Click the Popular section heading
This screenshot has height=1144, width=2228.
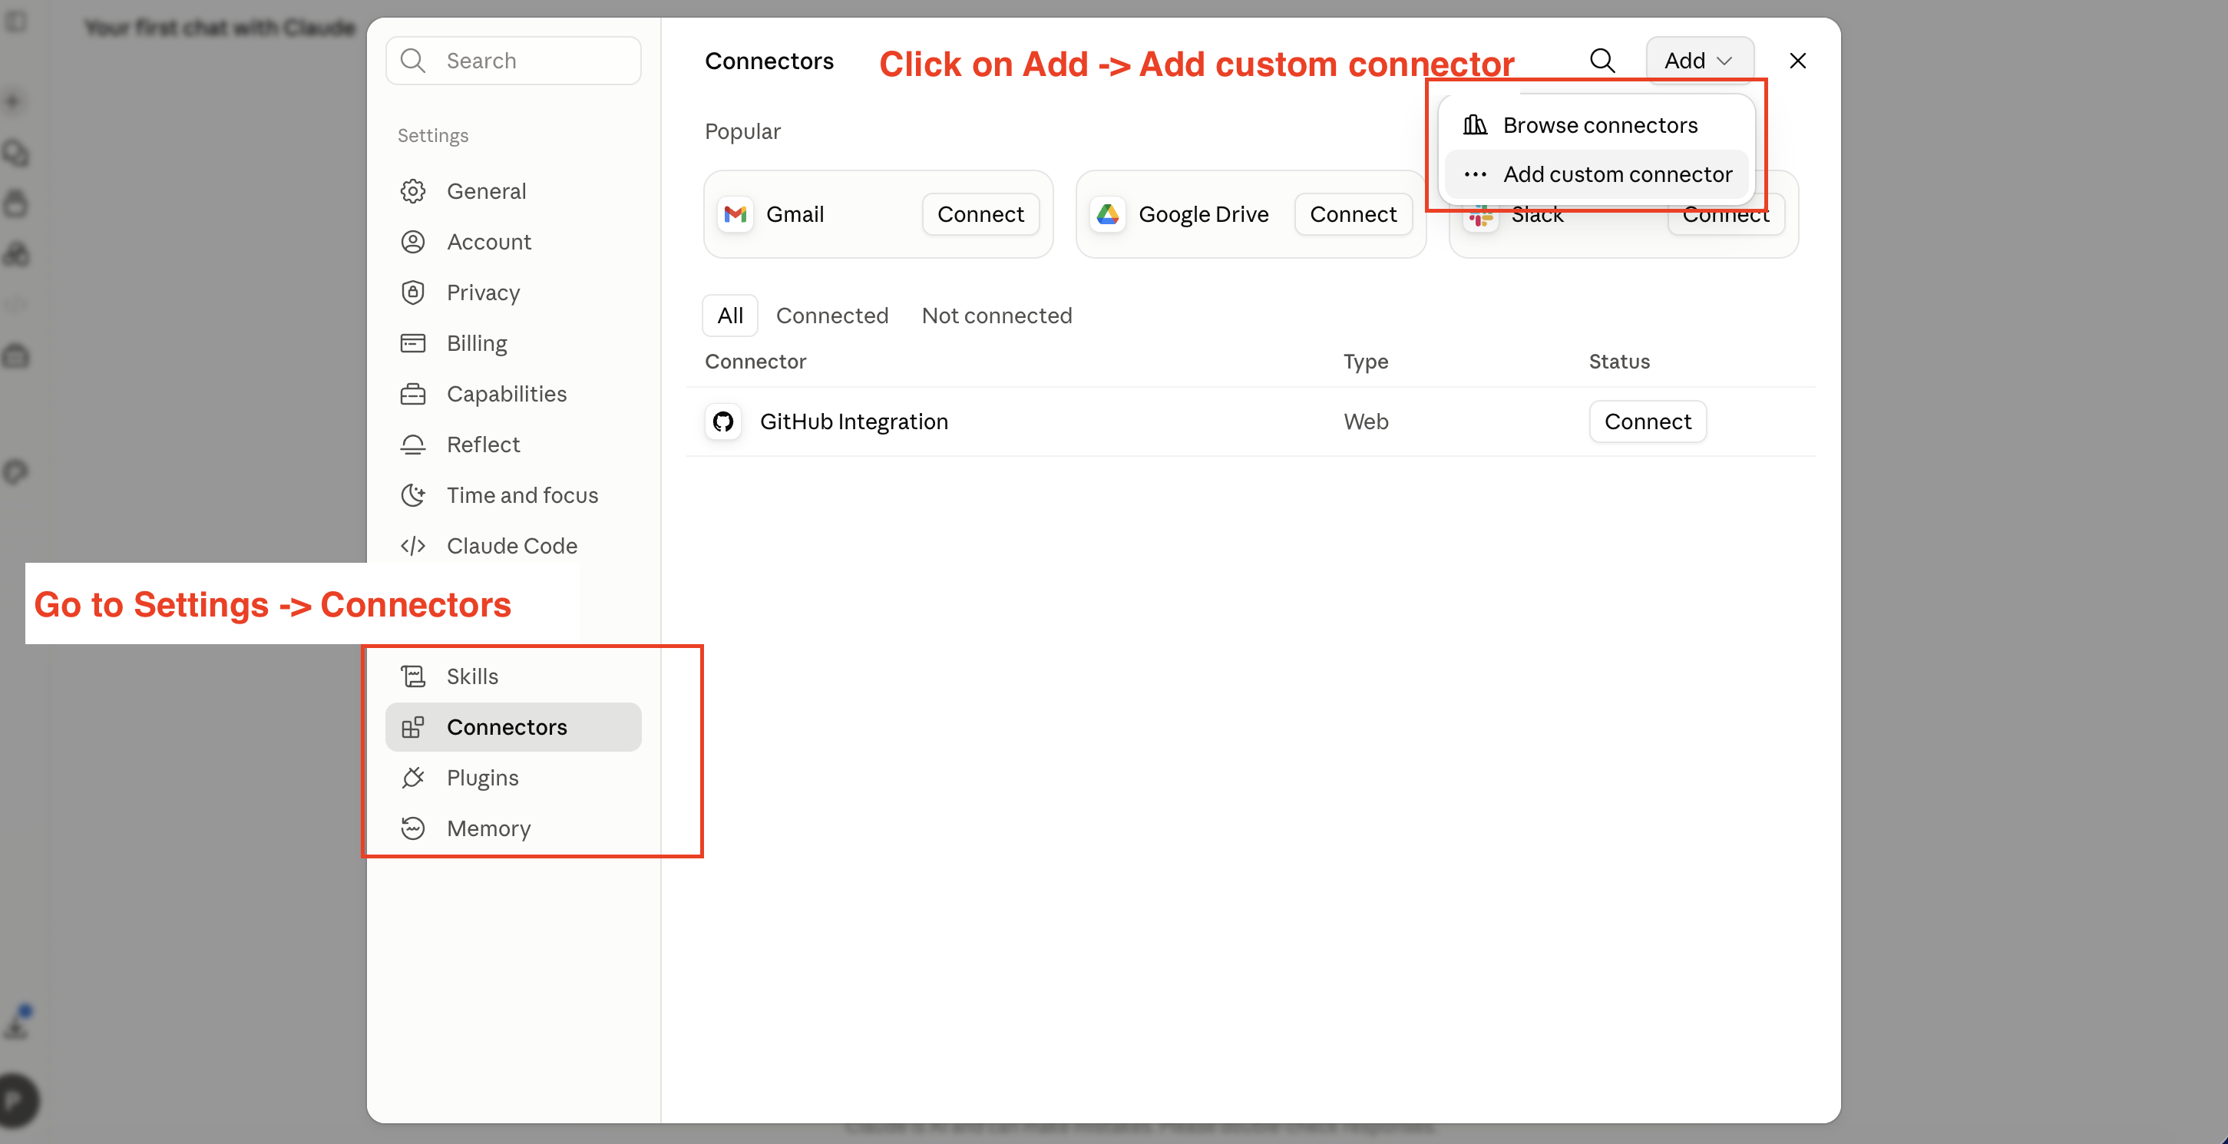742,131
